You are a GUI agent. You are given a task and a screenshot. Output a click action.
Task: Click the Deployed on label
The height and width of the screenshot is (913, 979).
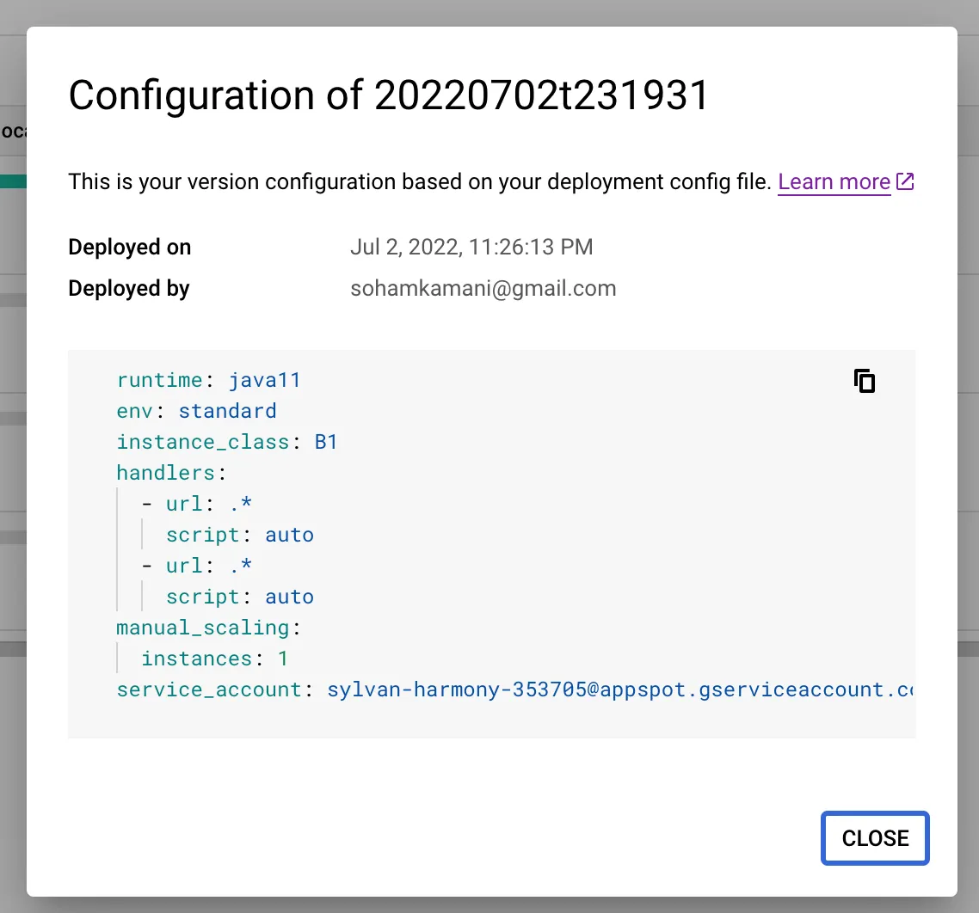pyautogui.click(x=129, y=247)
